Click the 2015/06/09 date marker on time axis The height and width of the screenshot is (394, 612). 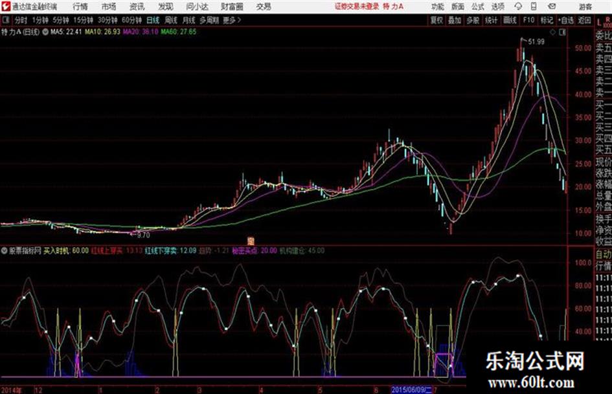point(412,389)
